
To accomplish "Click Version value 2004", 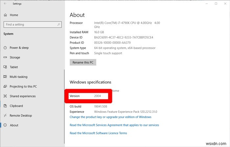I will [x=97, y=96].
